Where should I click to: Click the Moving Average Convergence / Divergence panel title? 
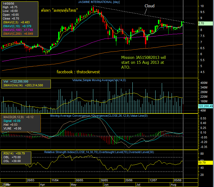coord(99,116)
